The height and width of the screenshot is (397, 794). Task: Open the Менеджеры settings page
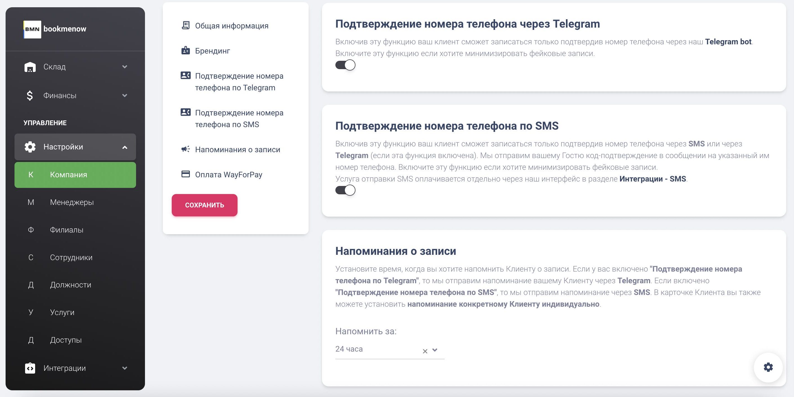point(72,202)
